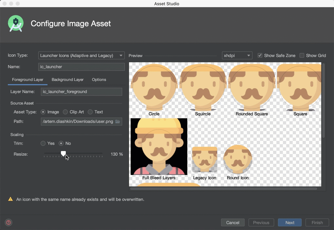Click the Circle icon preview thumbnail

[154, 87]
